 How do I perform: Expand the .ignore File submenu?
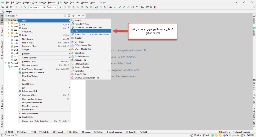[91, 71]
